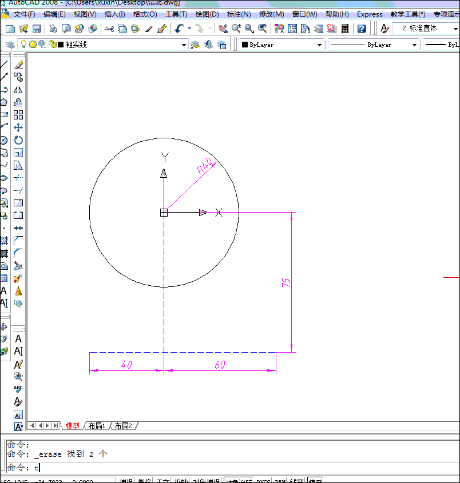
Task: Toggle layer on/off lightbulb for 粗实线
Action: [x=23, y=45]
